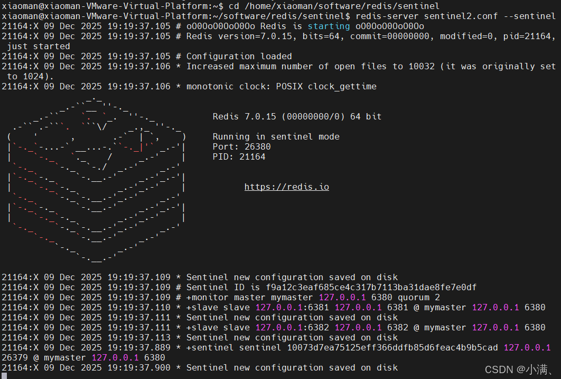Click the "Redis 7.0.15 (00000000/0) 64 bit" banner text
Viewport: 561px width, 379px height.
pyautogui.click(x=297, y=117)
